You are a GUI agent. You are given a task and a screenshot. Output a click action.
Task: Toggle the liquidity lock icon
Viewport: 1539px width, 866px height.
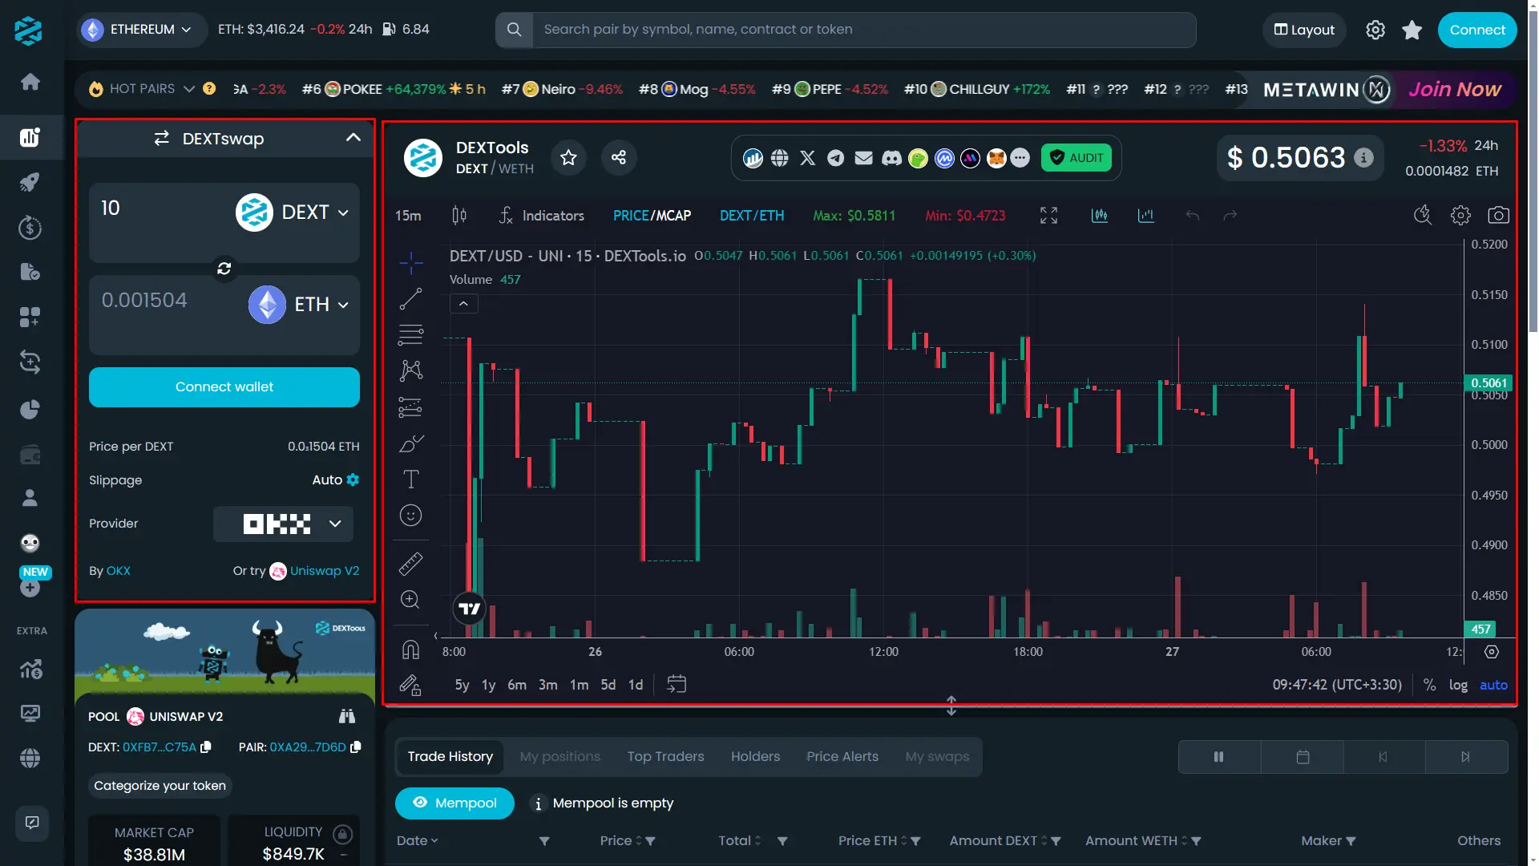click(343, 834)
